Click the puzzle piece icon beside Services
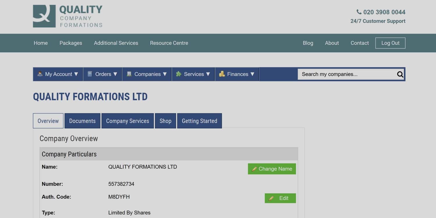The width and height of the screenshot is (436, 218). [179, 74]
